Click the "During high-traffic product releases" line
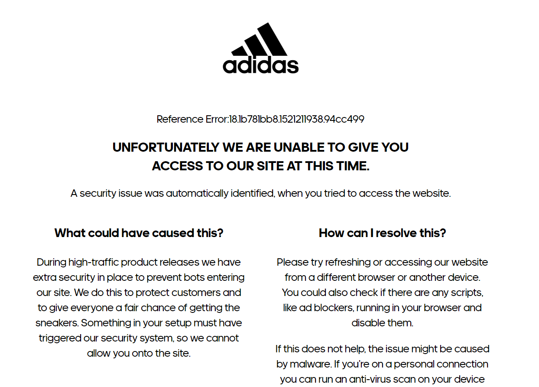The width and height of the screenshot is (539, 387). pos(139,262)
